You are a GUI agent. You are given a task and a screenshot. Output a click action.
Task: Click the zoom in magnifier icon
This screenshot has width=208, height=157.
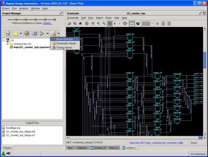98,24
